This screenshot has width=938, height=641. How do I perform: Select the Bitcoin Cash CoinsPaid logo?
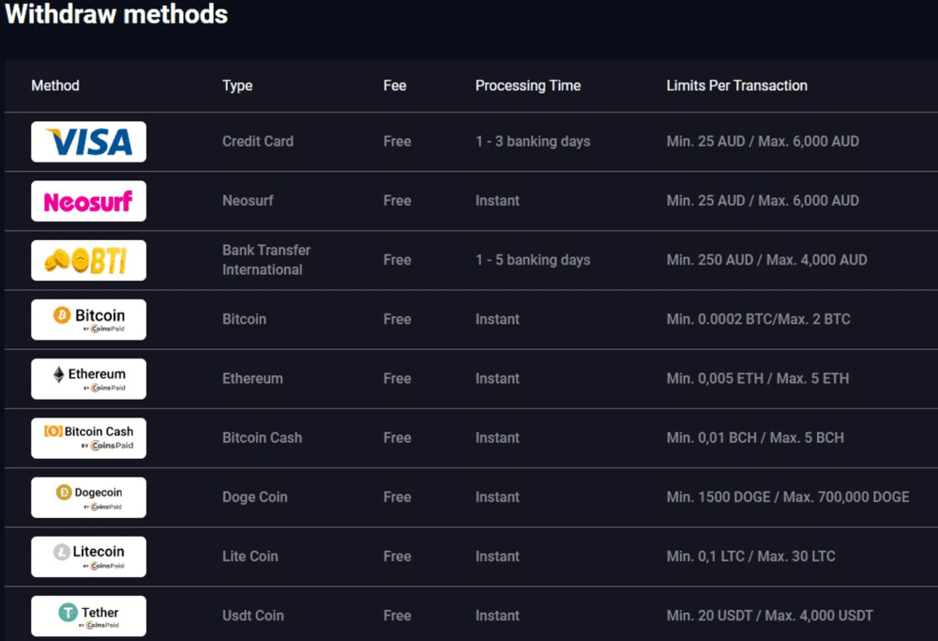88,438
